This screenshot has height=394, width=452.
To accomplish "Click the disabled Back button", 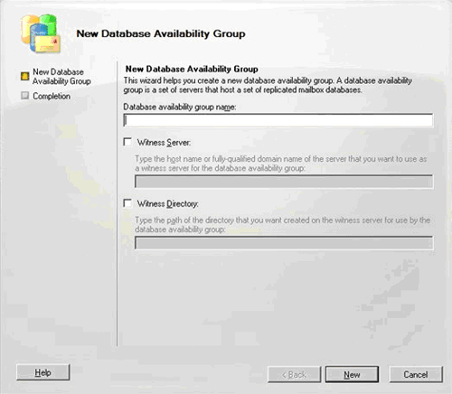I will 294,374.
